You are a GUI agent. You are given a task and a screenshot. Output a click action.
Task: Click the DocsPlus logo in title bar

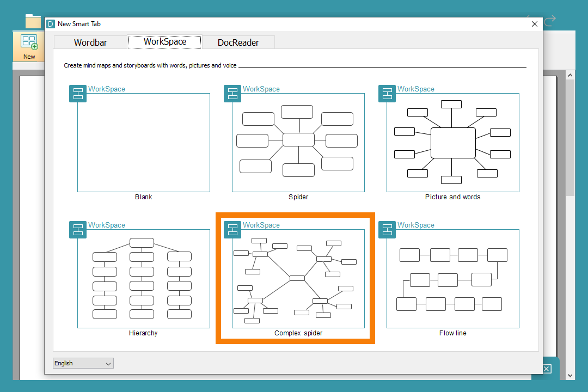pos(51,24)
